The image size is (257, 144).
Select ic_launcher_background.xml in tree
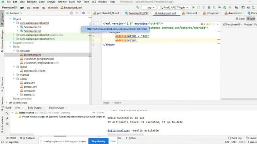(39, 59)
